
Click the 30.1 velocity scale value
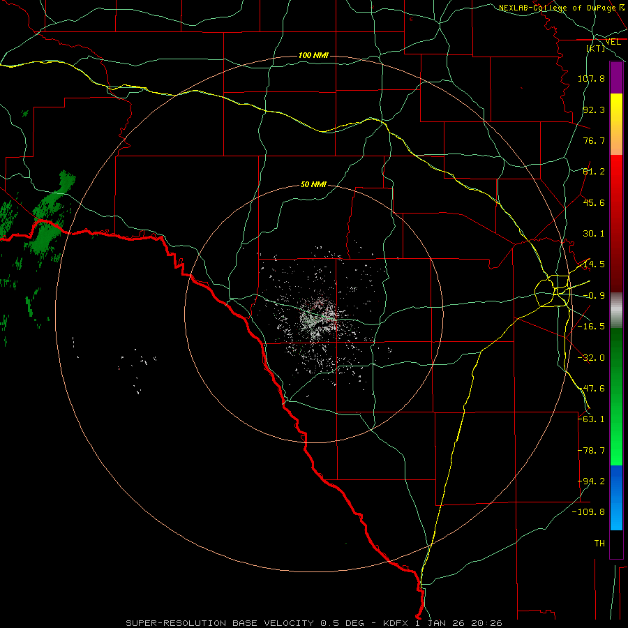[x=594, y=234]
